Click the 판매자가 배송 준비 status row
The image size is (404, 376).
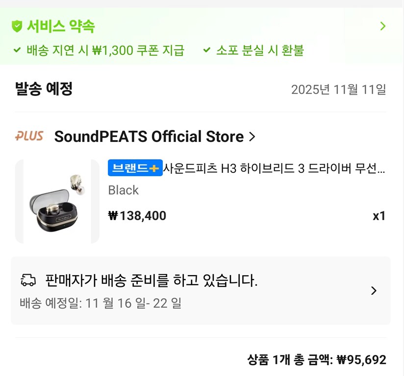point(152,279)
